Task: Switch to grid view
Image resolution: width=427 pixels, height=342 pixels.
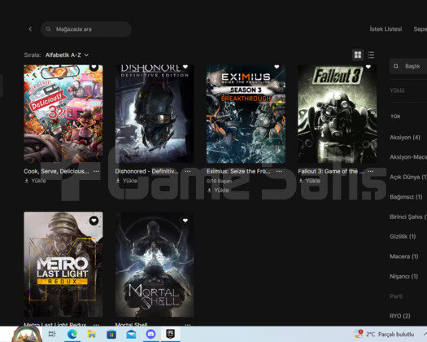Action: coord(358,55)
